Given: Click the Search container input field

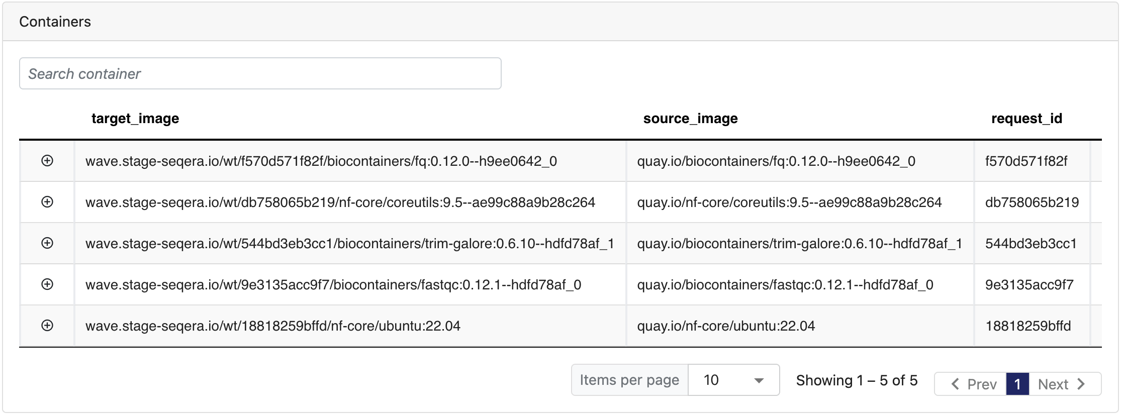Looking at the screenshot, I should pyautogui.click(x=260, y=74).
